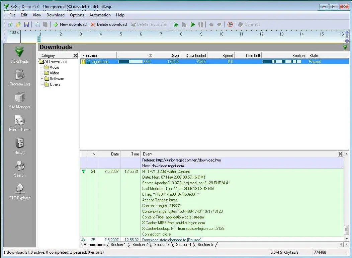Close the Category panel
The width and height of the screenshot is (352, 258).
[75, 56]
